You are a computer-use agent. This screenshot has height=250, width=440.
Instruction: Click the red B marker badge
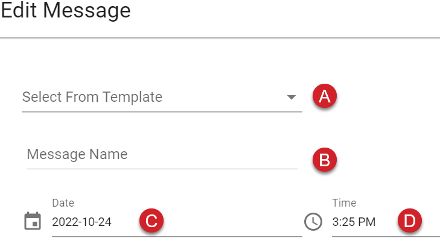coord(325,160)
